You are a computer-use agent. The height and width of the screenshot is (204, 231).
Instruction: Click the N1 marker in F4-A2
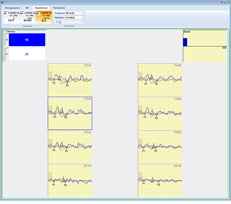click(x=151, y=78)
